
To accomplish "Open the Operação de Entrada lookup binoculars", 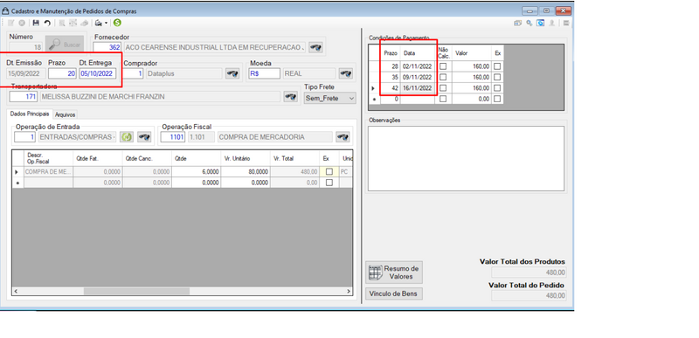I will [144, 137].
